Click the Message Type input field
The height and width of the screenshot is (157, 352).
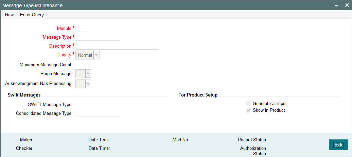98,37
